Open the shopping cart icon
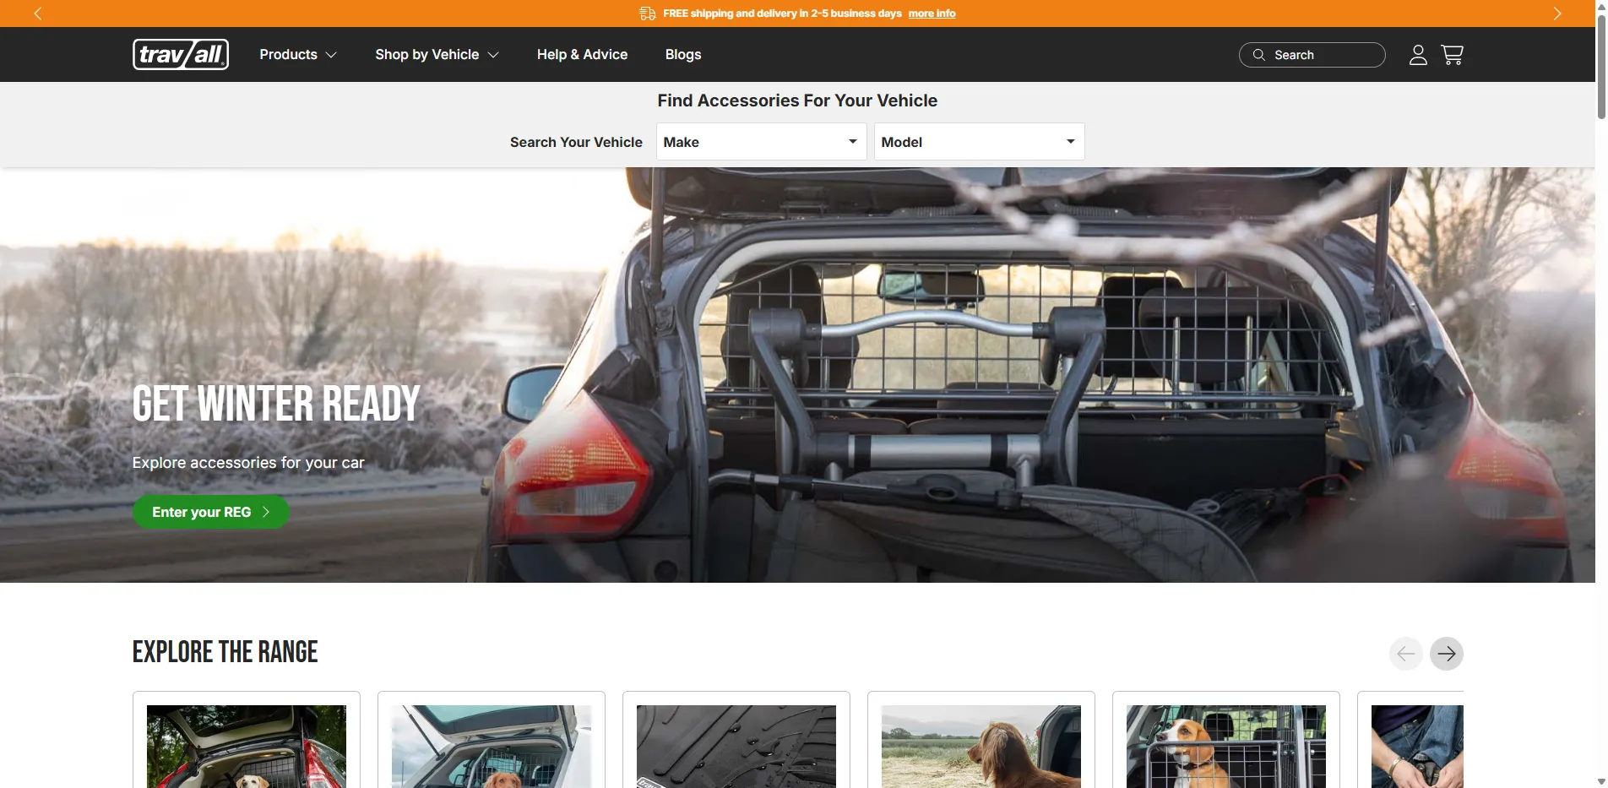The image size is (1608, 788). (1452, 55)
